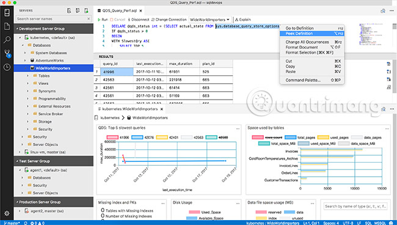Expand the Views folder
This screenshot has height=225, width=397.
(x=28, y=83)
